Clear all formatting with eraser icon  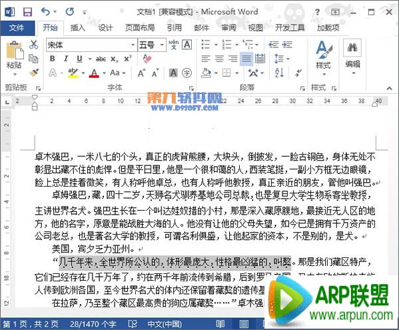click(147, 59)
